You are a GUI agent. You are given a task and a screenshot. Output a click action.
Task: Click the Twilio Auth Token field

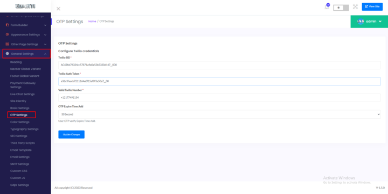pos(219,82)
